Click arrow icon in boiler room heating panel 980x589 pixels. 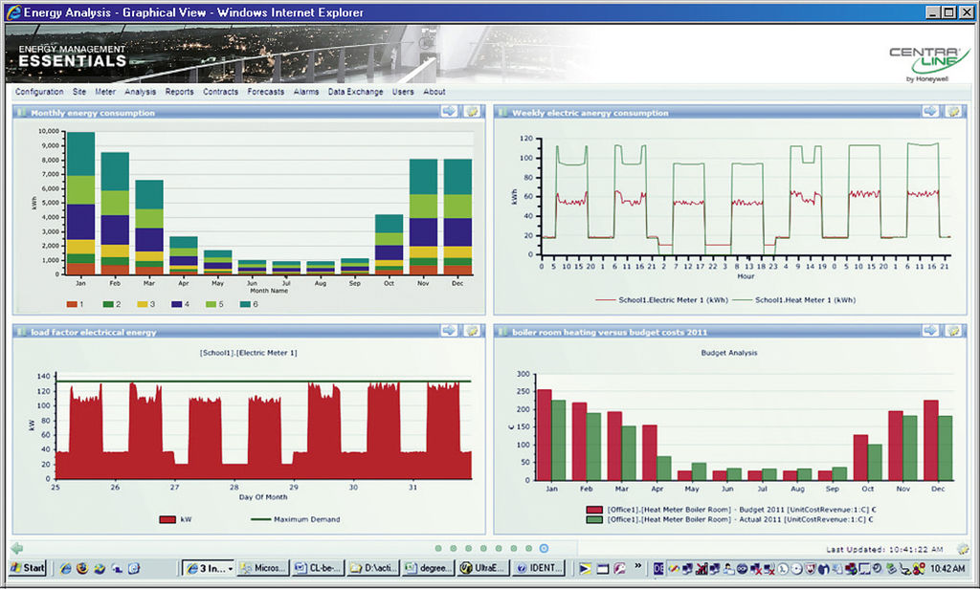[x=930, y=331]
